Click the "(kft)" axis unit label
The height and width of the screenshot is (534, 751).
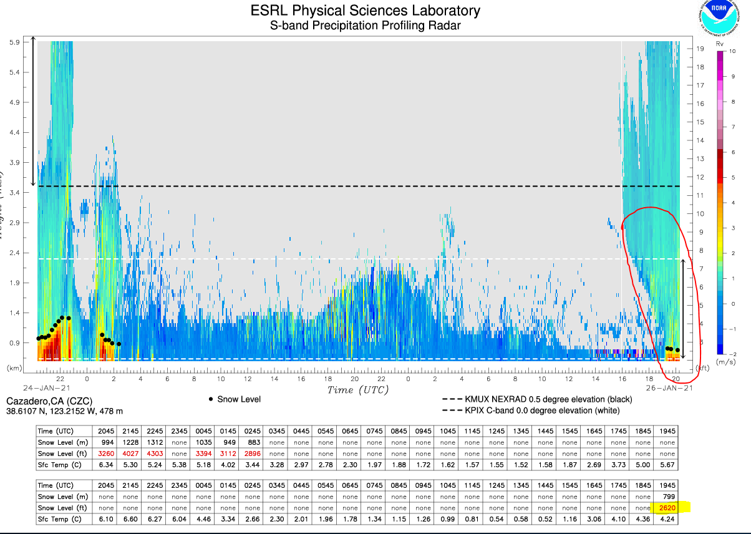coord(702,368)
